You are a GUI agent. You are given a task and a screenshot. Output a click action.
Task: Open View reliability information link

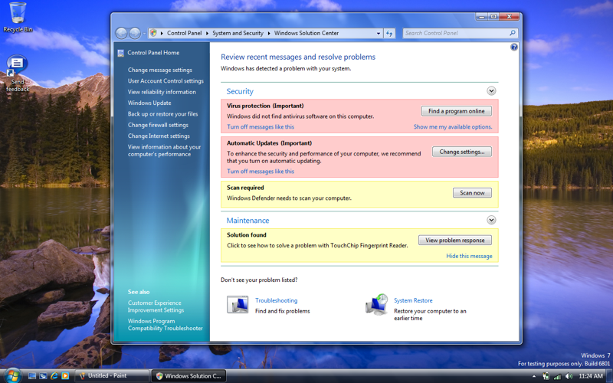[x=162, y=92]
